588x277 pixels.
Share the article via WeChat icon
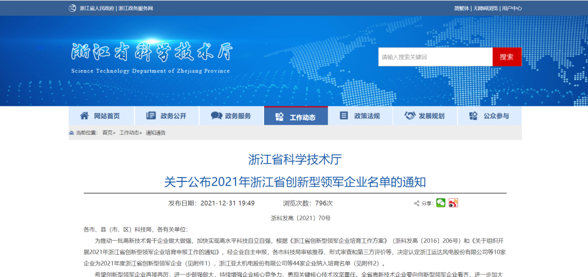[440, 203]
